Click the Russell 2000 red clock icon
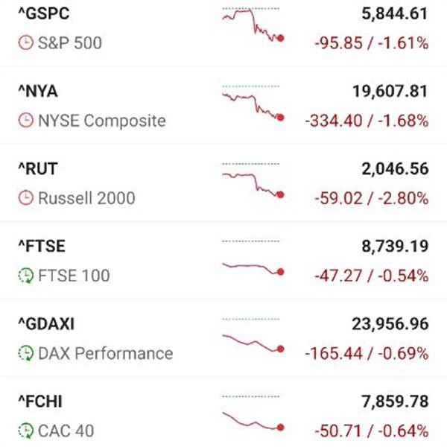The image size is (447, 447). pos(26,198)
